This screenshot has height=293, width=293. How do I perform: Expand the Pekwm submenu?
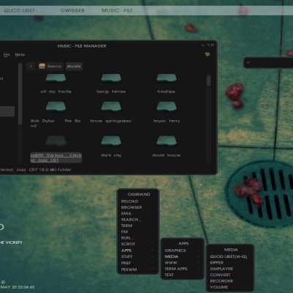tap(138, 270)
